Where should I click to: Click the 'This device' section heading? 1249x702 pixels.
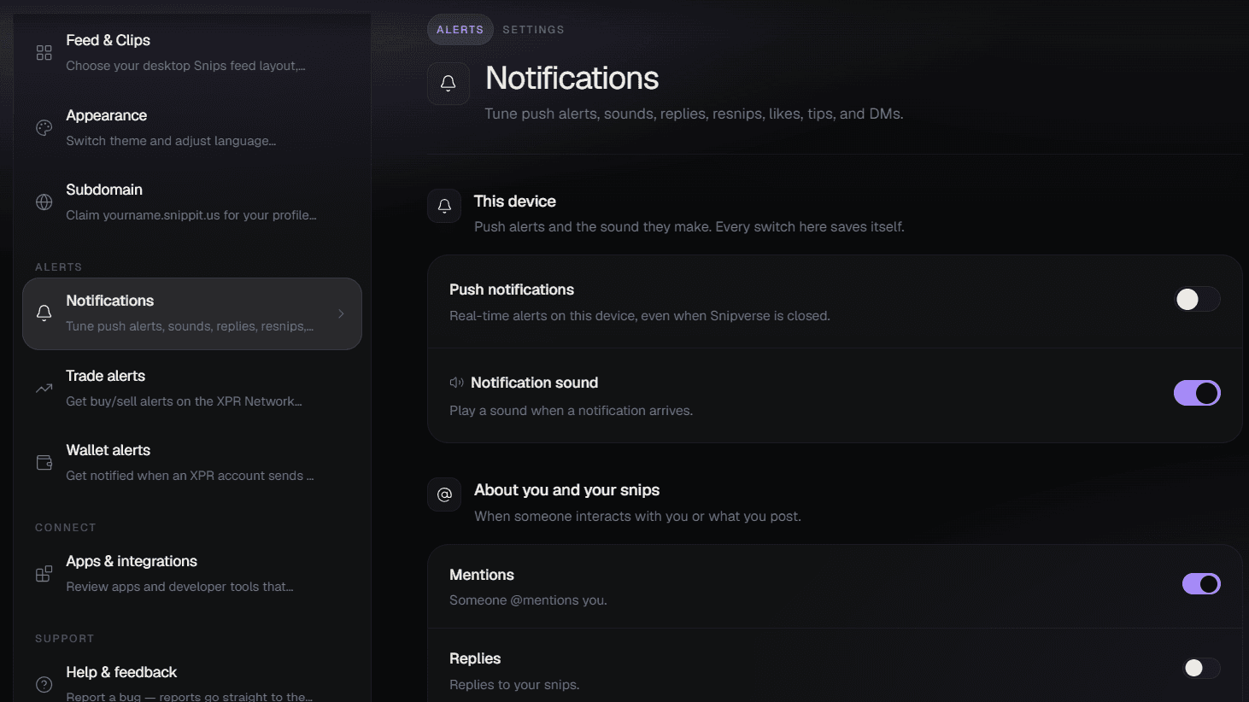click(514, 202)
